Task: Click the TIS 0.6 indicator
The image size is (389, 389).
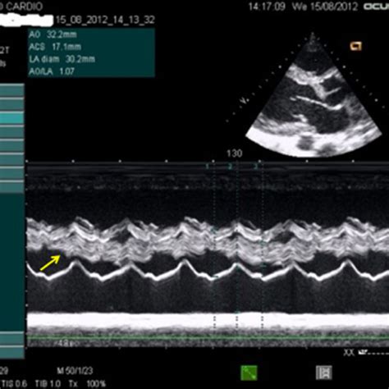Action: pyautogui.click(x=15, y=383)
